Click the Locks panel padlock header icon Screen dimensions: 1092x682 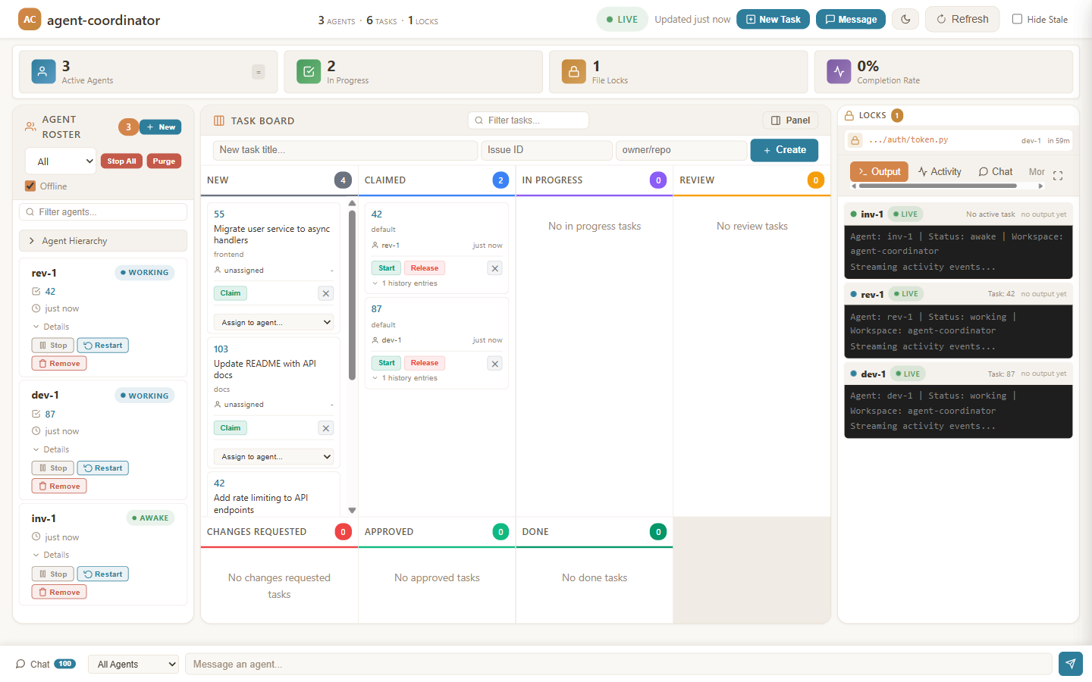click(849, 115)
